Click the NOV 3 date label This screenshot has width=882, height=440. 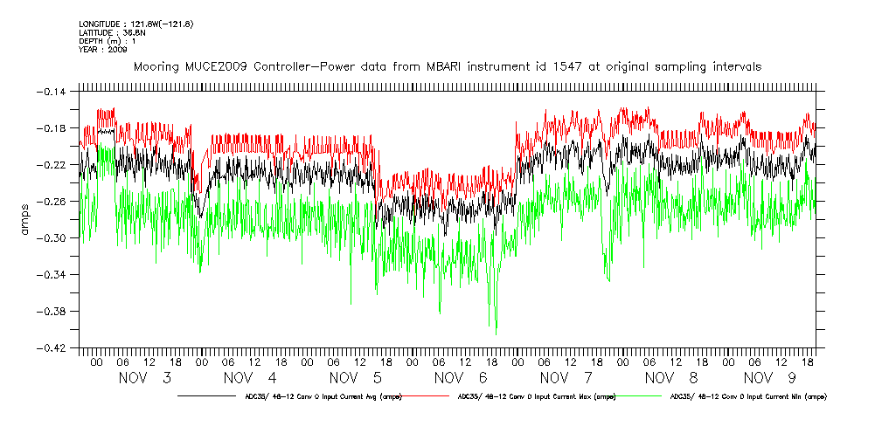(x=145, y=378)
